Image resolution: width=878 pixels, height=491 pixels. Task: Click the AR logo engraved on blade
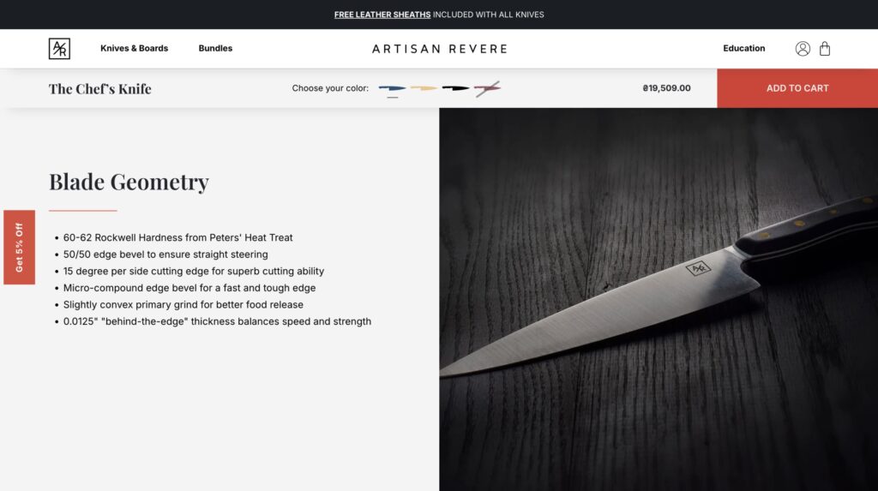(x=698, y=269)
